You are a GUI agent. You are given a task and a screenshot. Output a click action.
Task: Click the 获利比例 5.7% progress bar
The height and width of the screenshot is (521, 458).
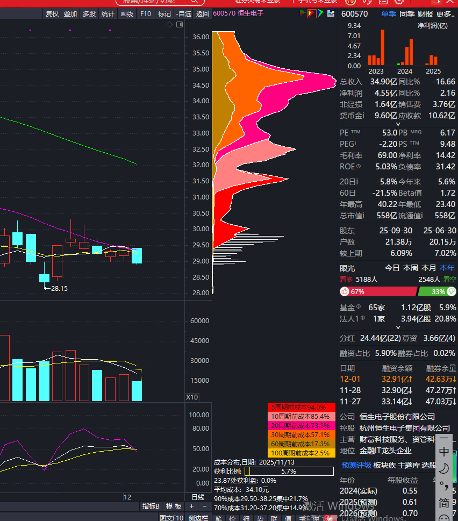[289, 471]
